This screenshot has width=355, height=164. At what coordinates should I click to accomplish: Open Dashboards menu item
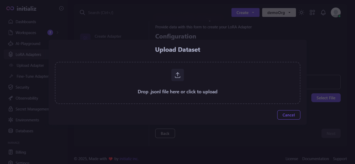point(26,22)
